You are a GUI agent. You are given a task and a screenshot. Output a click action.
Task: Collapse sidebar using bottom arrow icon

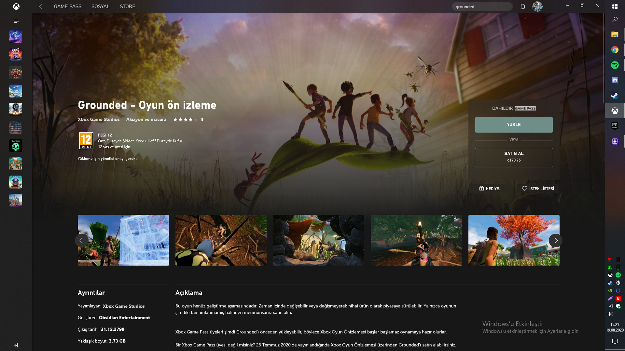pyautogui.click(x=16, y=345)
